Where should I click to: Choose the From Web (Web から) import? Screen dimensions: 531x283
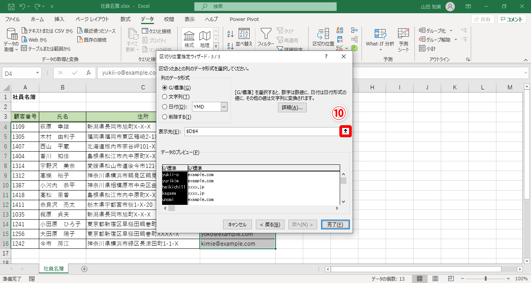[34, 40]
